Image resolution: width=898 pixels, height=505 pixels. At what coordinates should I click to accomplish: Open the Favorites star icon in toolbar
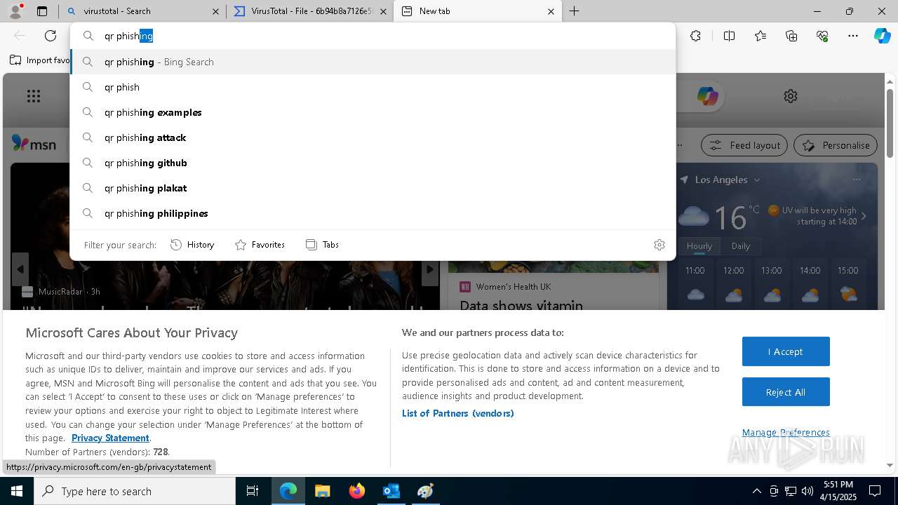click(760, 36)
